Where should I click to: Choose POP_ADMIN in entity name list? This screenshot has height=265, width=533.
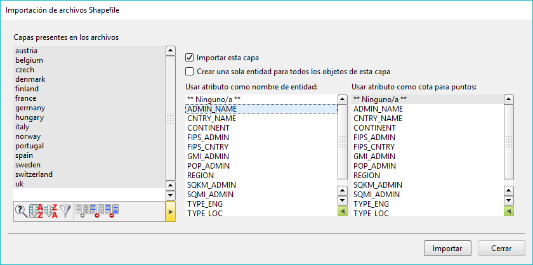[261, 166]
